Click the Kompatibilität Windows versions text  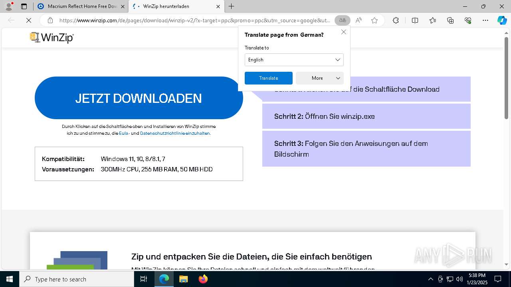tap(133, 159)
